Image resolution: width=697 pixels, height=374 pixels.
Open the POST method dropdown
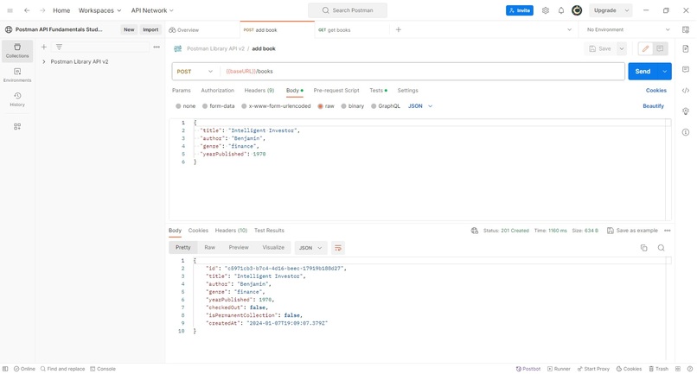coord(195,72)
